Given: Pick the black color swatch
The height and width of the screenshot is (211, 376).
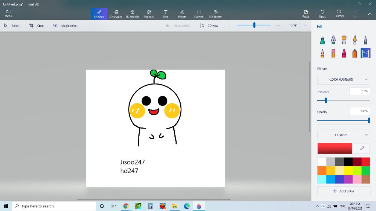Looking at the screenshot, I should (x=348, y=162).
